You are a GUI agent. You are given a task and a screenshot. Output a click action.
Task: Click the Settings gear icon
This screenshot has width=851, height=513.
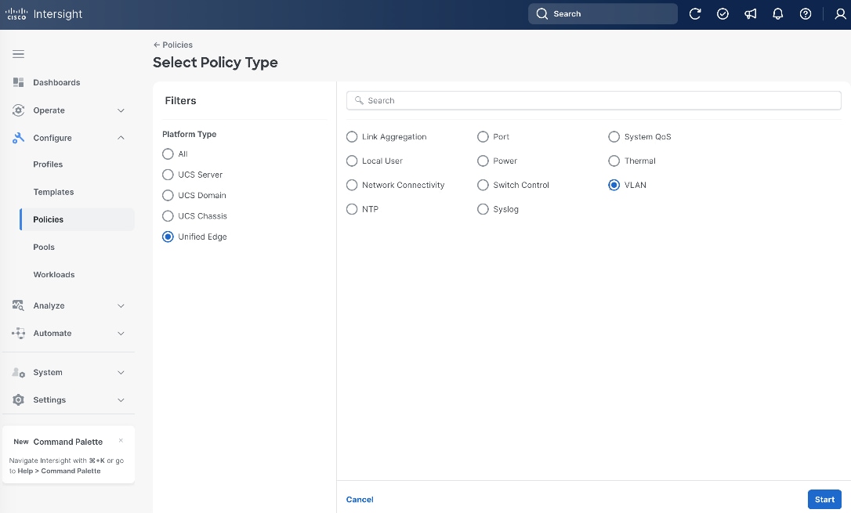[19, 399]
